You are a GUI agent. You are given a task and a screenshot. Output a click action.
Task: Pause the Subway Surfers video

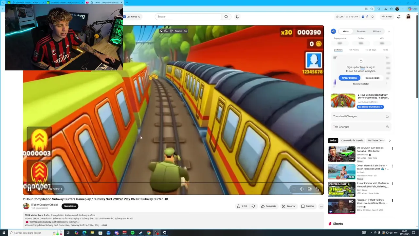(29, 189)
